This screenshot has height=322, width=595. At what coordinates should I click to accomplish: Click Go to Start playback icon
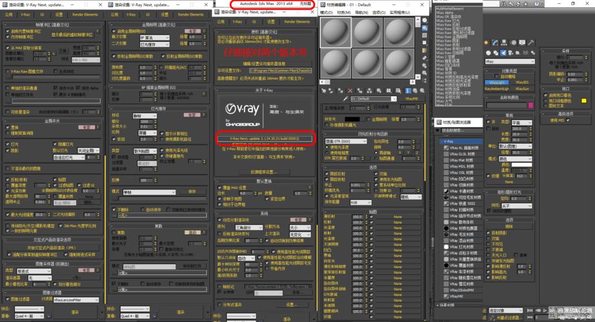(x=530, y=310)
